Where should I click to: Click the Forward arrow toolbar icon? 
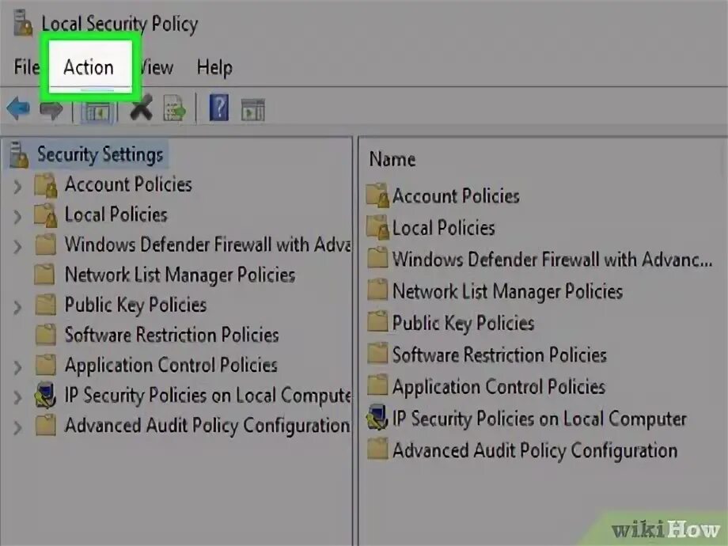(x=51, y=109)
